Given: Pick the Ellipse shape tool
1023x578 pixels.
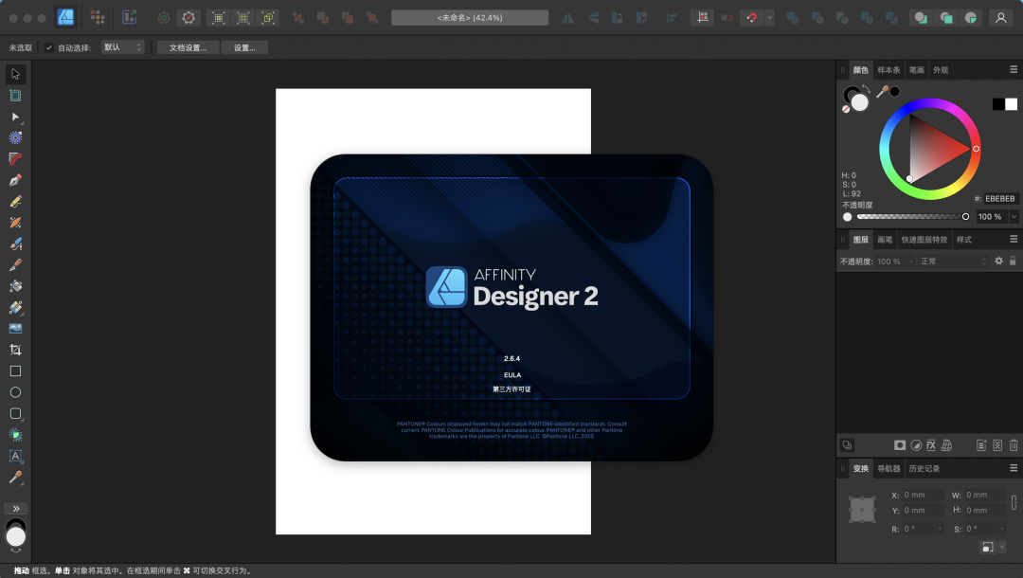Looking at the screenshot, I should pyautogui.click(x=15, y=392).
